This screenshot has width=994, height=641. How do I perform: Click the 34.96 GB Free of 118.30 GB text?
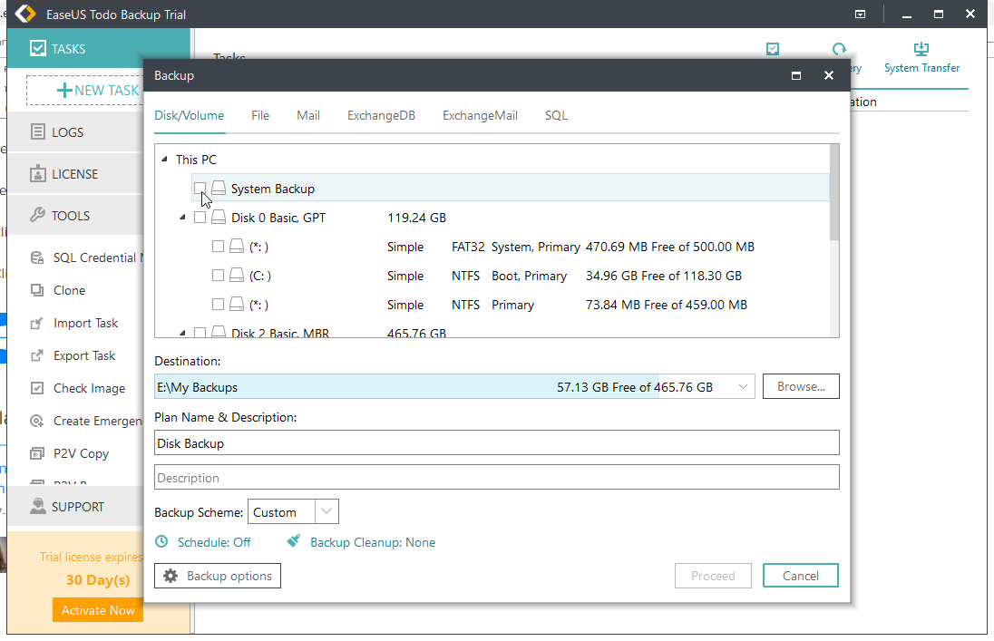point(664,276)
